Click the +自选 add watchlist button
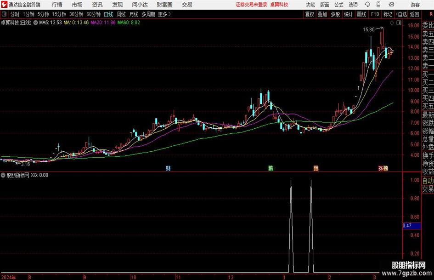This screenshot has height=280, width=434. (x=401, y=14)
